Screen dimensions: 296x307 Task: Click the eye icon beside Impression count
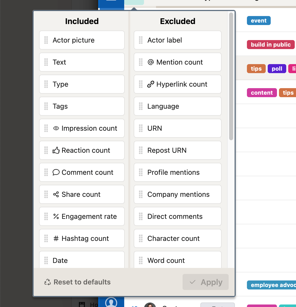(x=56, y=128)
